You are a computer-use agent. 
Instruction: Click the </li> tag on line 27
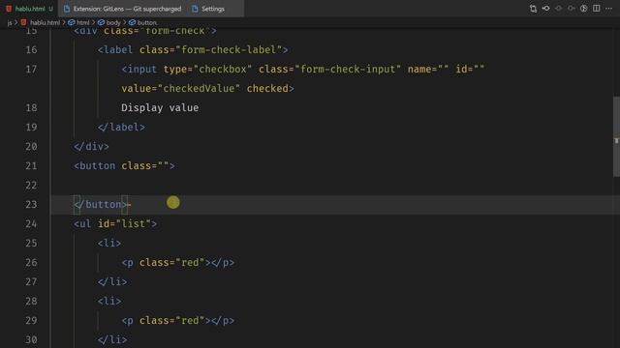(x=112, y=281)
